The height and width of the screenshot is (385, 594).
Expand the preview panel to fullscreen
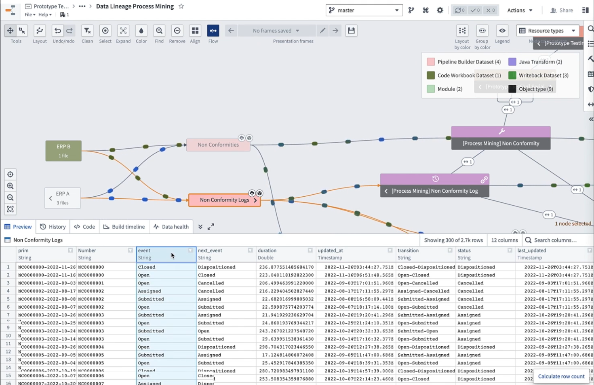[211, 227]
